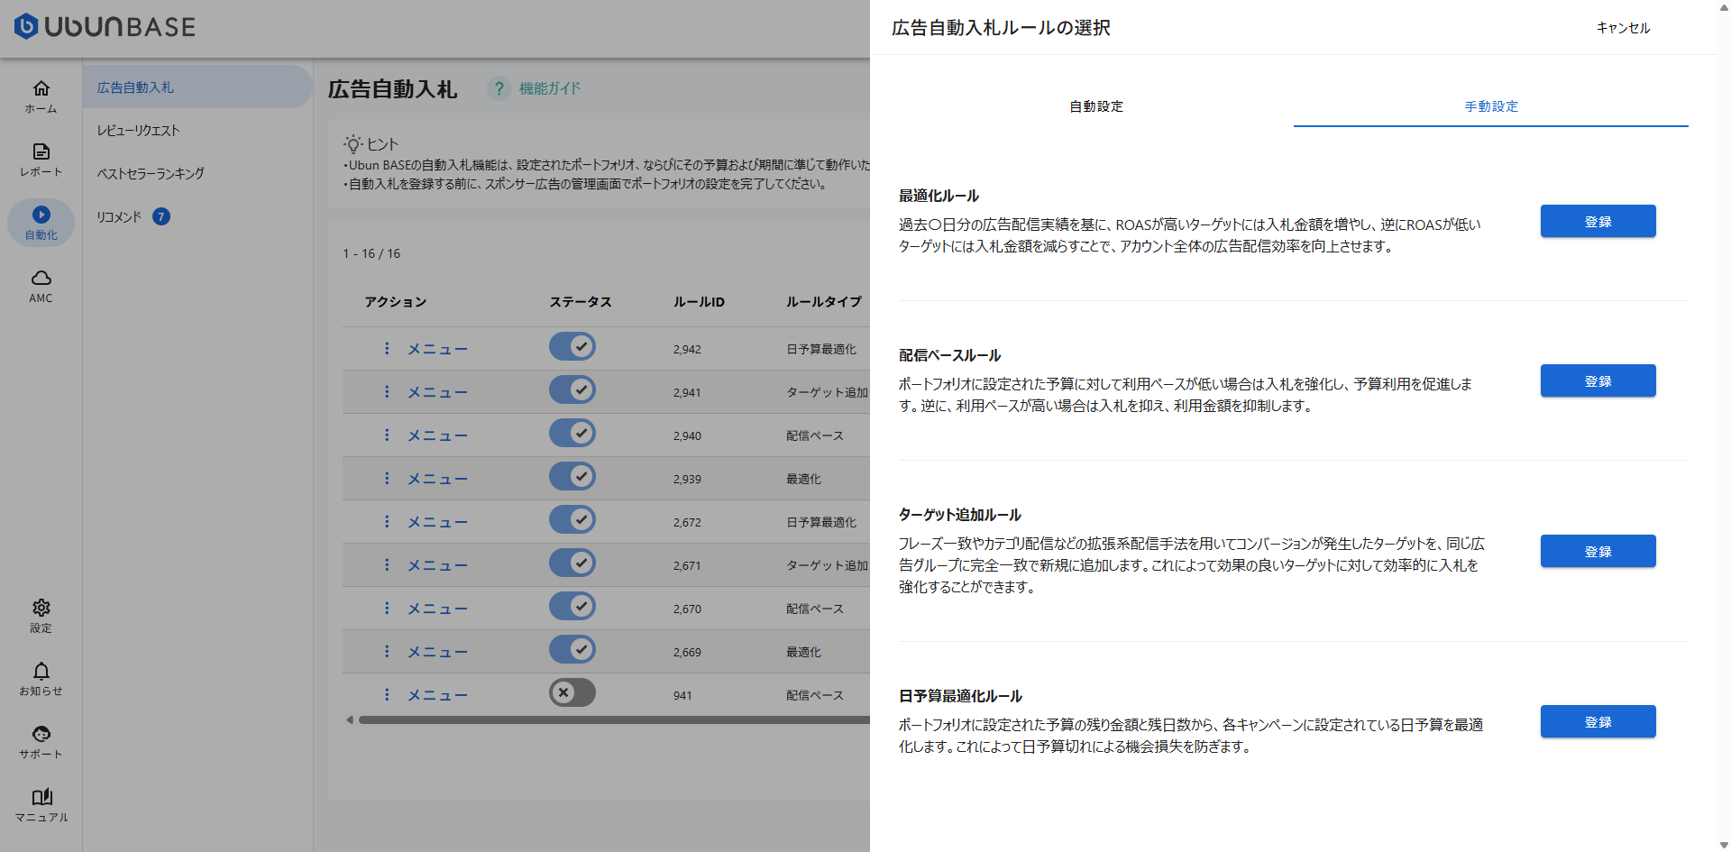The height and width of the screenshot is (852, 1731).
Task: Open the 設定 gear icon
Action: [41, 608]
